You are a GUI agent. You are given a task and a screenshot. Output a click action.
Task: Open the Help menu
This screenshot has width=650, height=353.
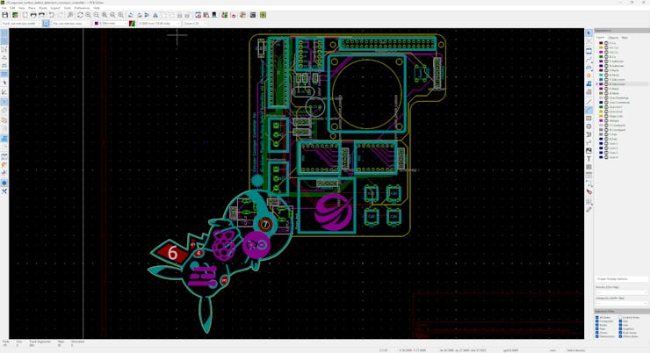[x=97, y=8]
